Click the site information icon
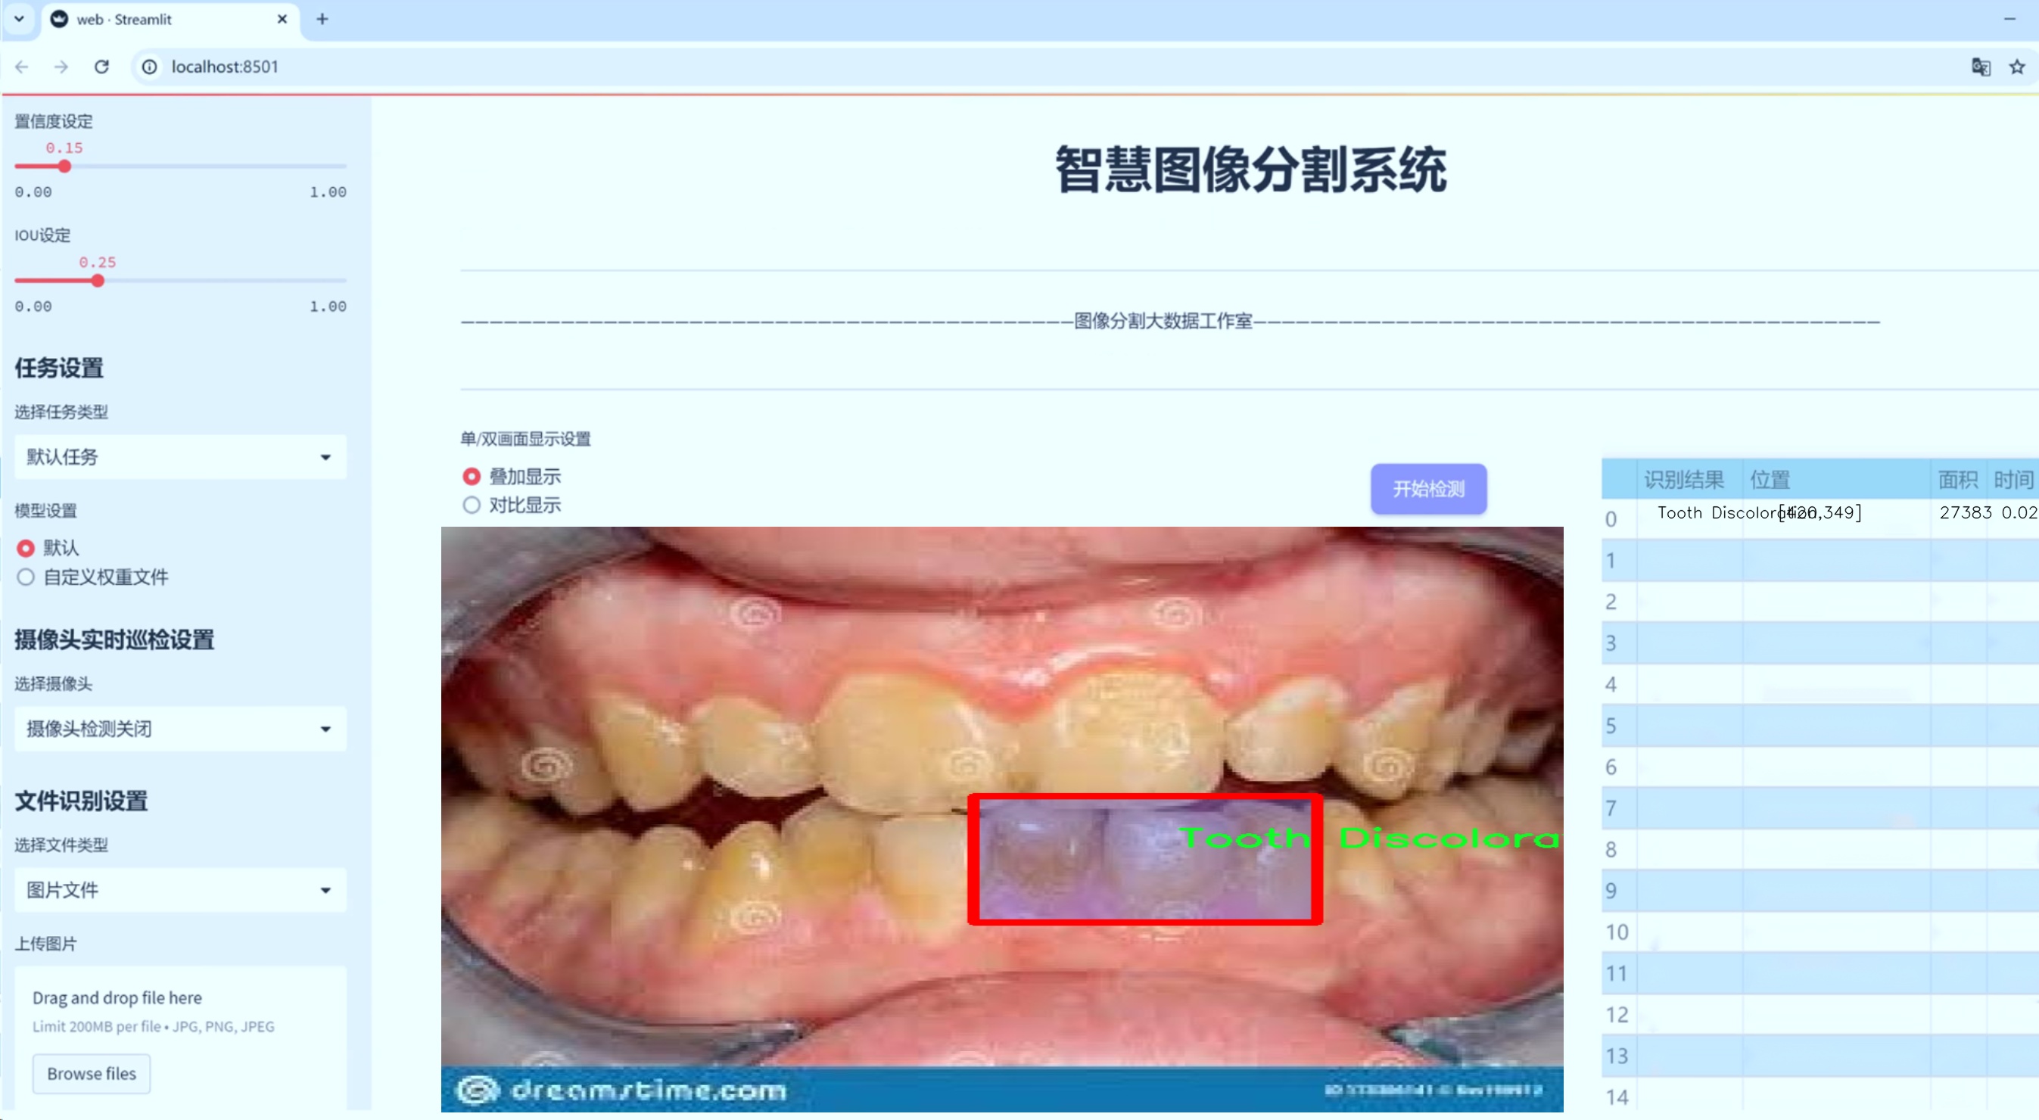Screen dimensions: 2039x1120 pos(150,67)
